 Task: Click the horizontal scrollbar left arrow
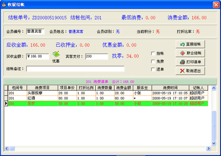pos(7,148)
